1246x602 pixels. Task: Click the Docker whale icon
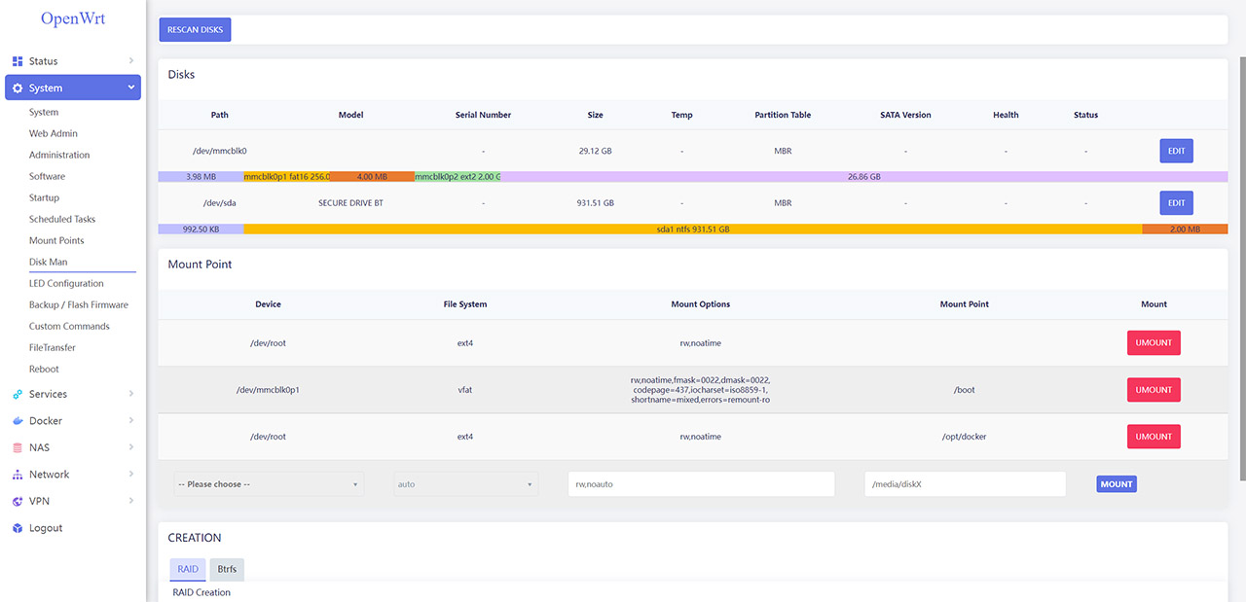(18, 421)
